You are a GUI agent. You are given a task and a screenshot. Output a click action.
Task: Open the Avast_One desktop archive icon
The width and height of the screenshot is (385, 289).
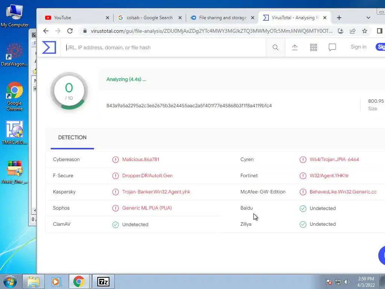15,172
